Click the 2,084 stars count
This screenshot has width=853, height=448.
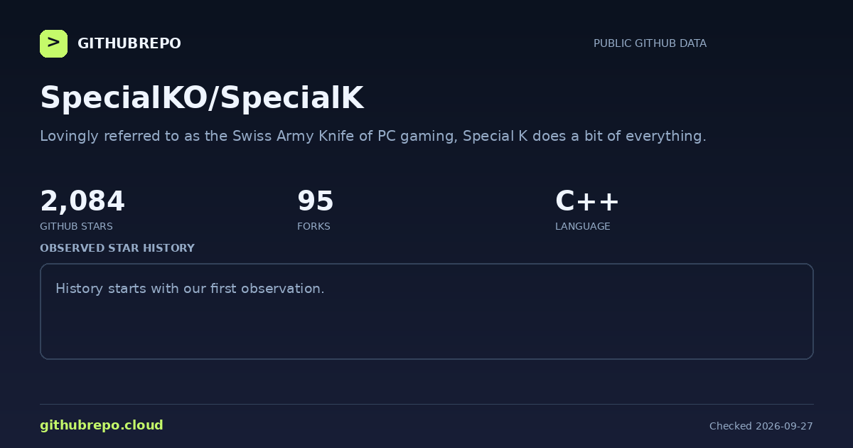click(x=82, y=201)
